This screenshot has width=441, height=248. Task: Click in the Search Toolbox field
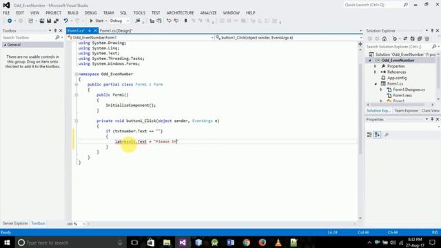click(28, 37)
